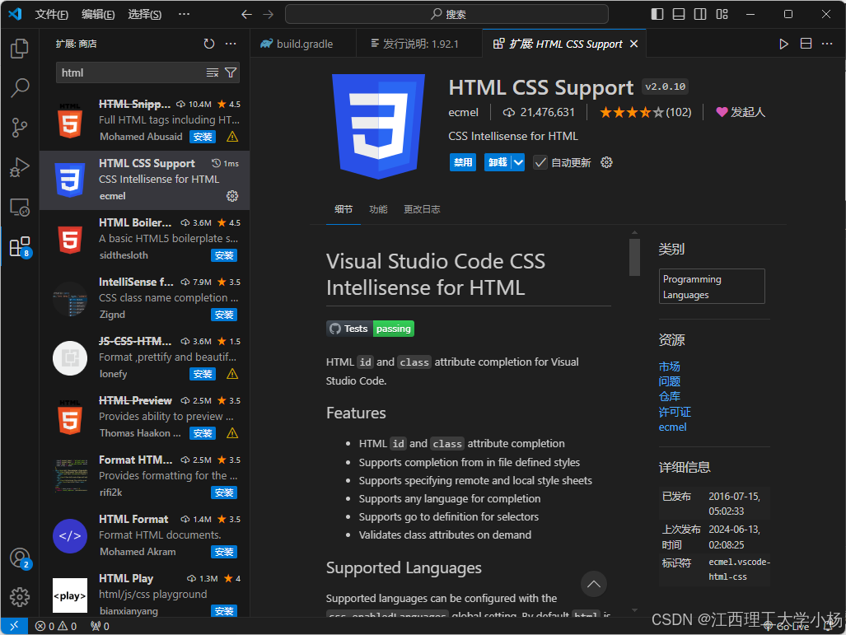Install the HTML Snippets extension
This screenshot has width=846, height=635.
point(203,137)
